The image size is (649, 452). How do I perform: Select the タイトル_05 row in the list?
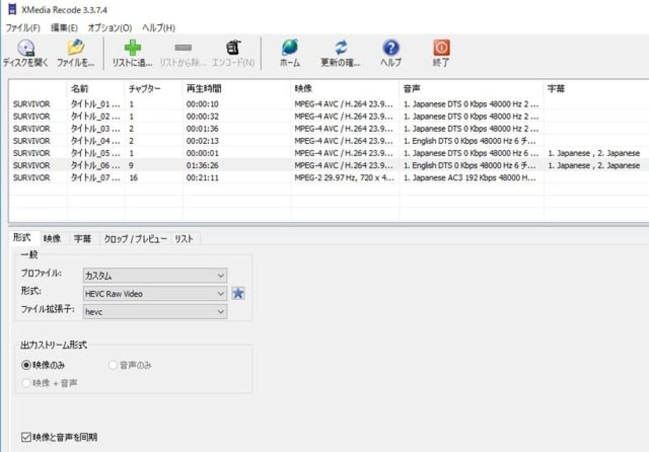pyautogui.click(x=329, y=153)
